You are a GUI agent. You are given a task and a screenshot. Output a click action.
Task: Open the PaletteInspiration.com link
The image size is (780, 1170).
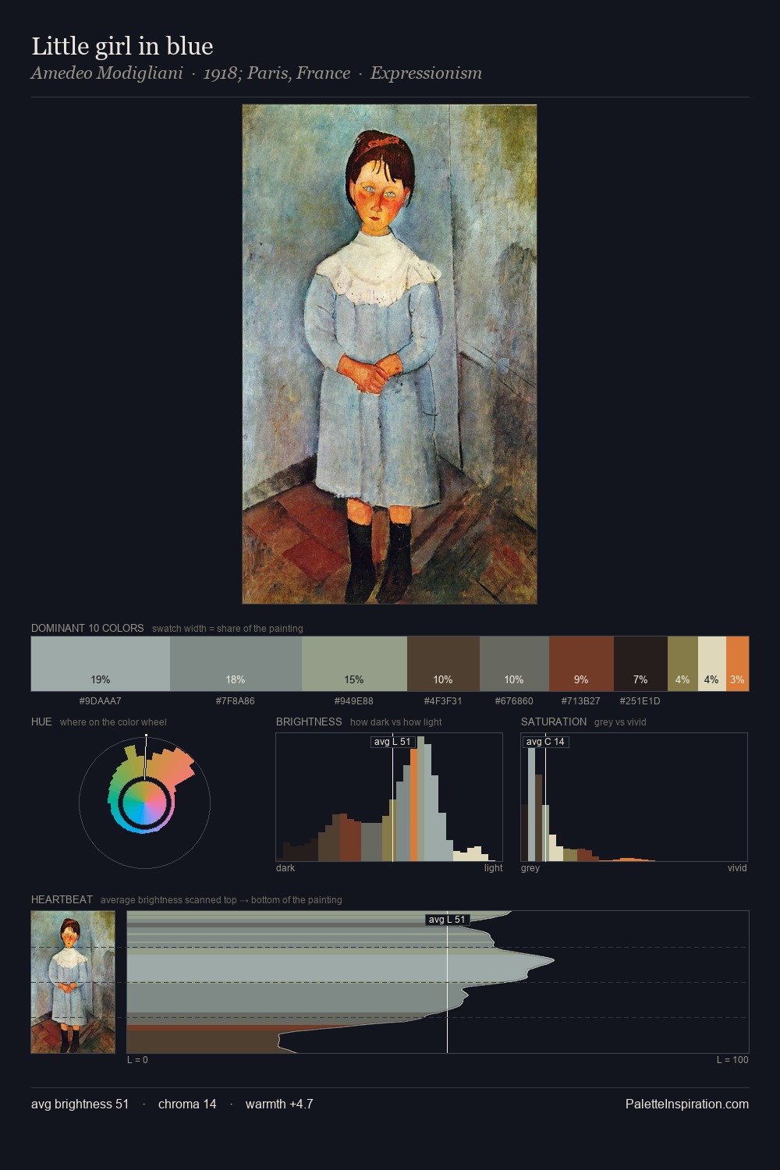[687, 1104]
